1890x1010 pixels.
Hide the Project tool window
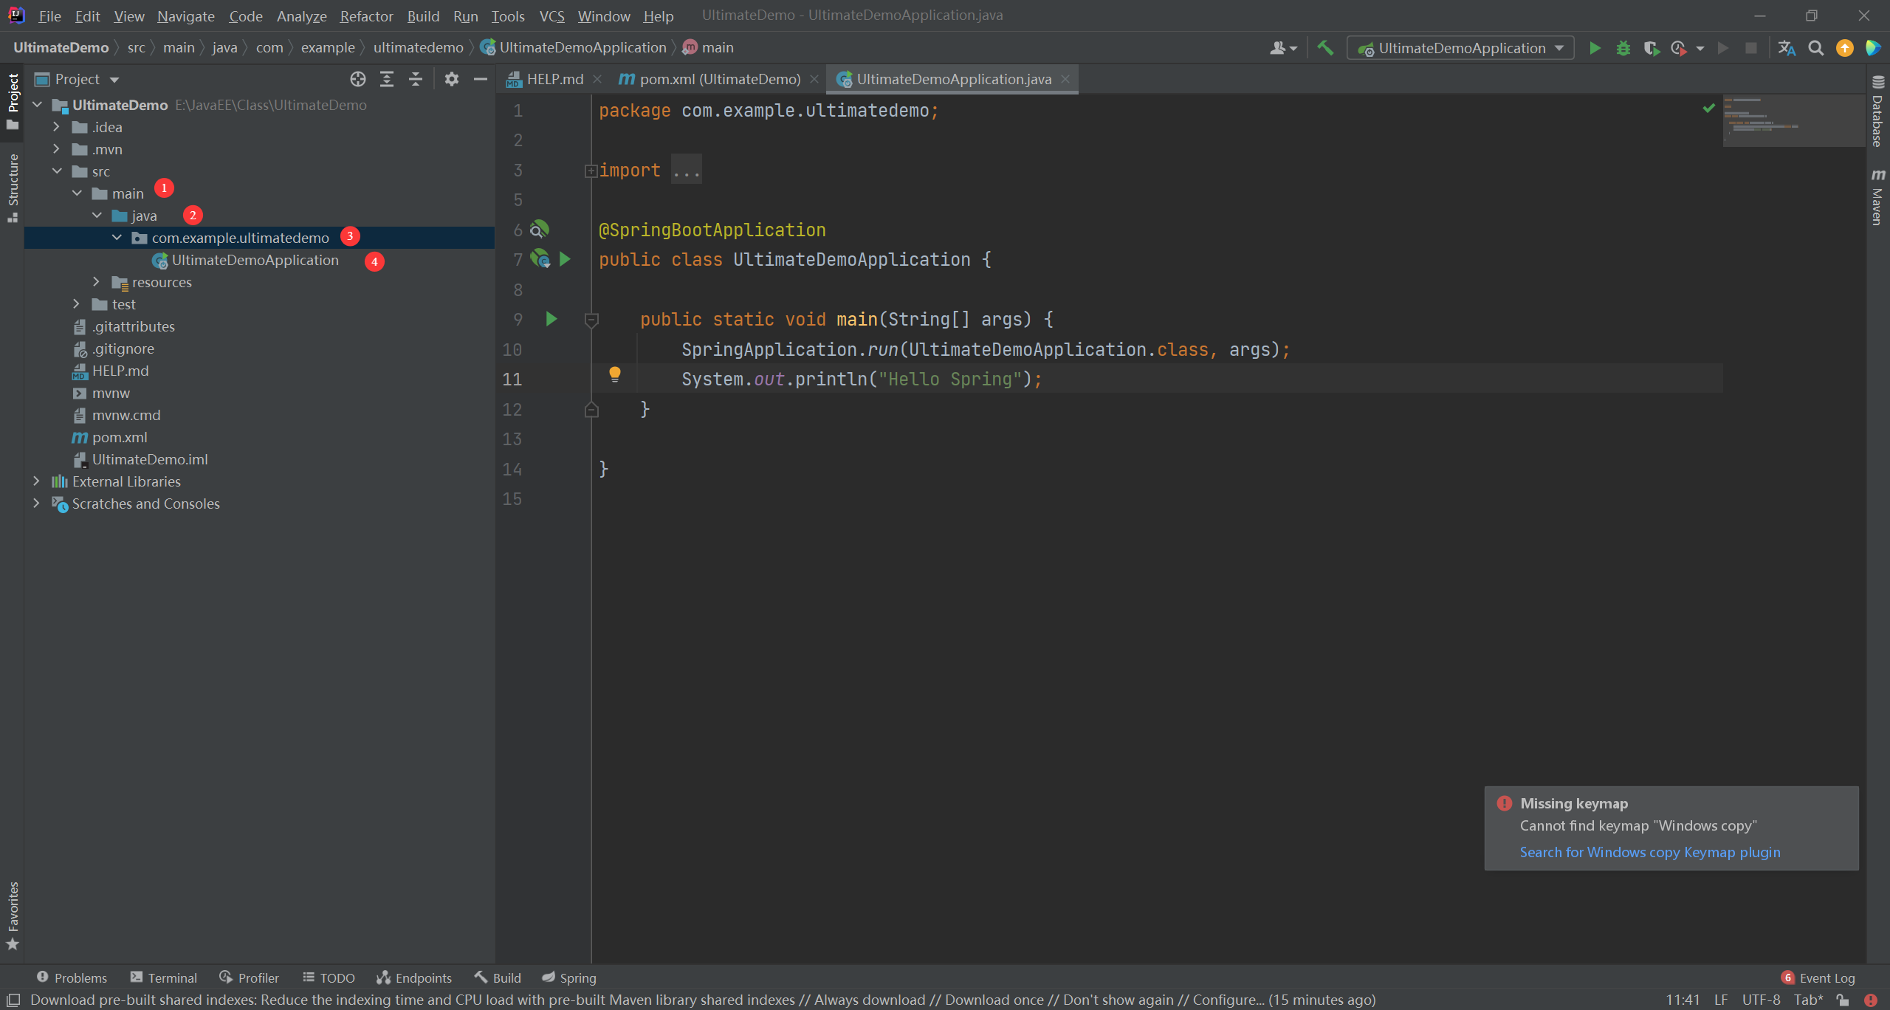click(481, 79)
